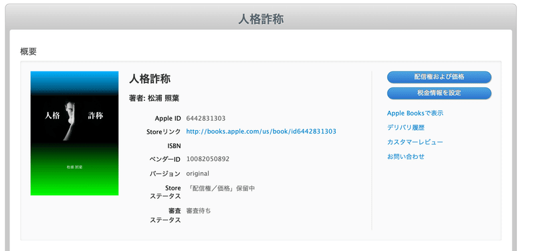Image resolution: width=535 pixels, height=251 pixels.
Task: Click the bold 人格詐称 book title heading
Action: coord(150,79)
